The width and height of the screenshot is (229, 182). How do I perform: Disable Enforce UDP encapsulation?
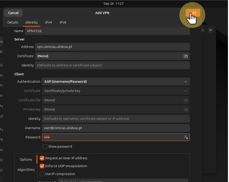coord(42,166)
